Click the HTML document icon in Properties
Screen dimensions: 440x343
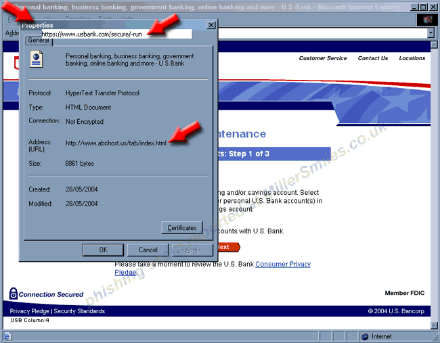coord(37,59)
